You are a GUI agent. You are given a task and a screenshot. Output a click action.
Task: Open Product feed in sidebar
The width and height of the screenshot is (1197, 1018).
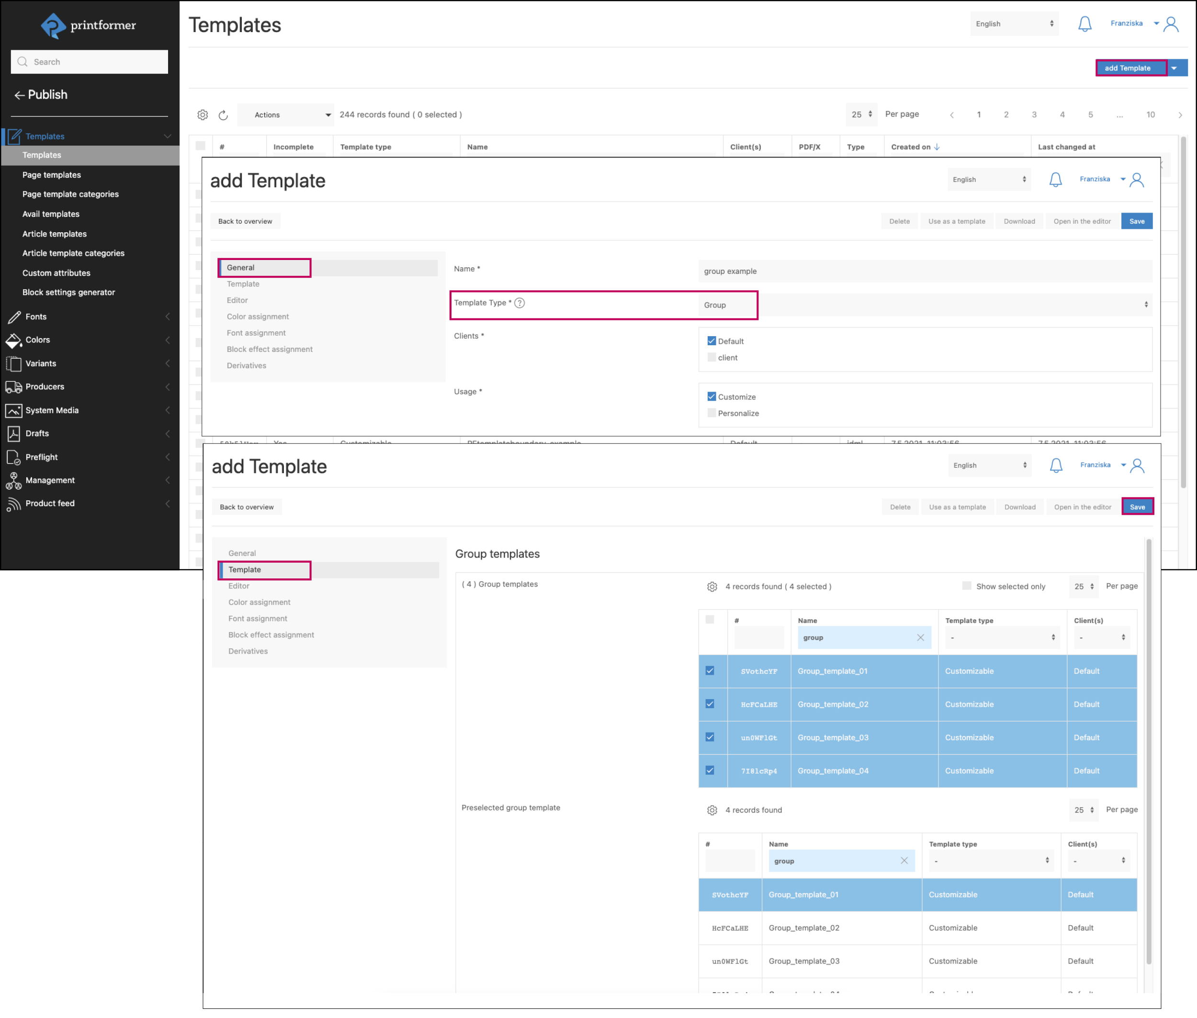tap(50, 503)
